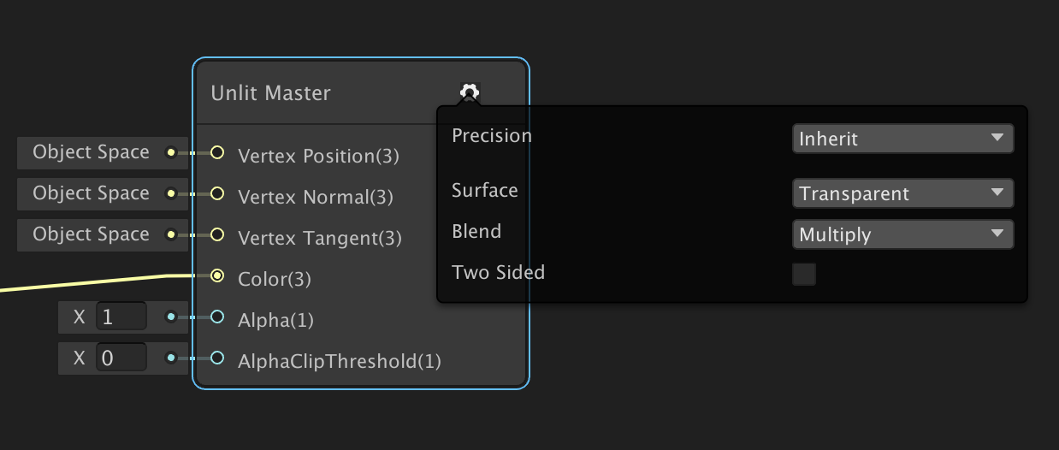
Task: Click the Alpha input port circle
Action: (x=217, y=317)
